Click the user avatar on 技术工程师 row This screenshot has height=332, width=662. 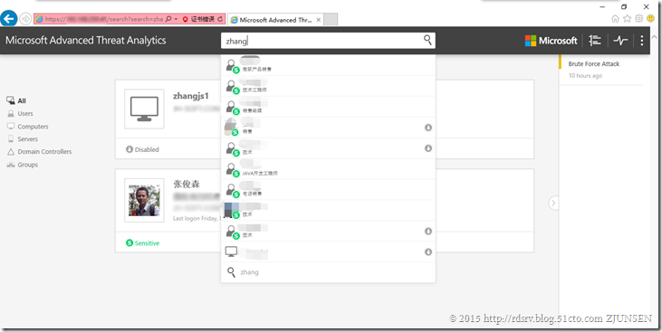tap(231, 86)
